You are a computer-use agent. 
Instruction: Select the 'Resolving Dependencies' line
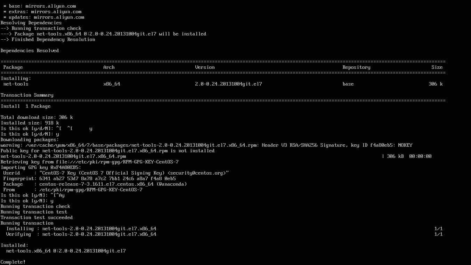click(31, 23)
